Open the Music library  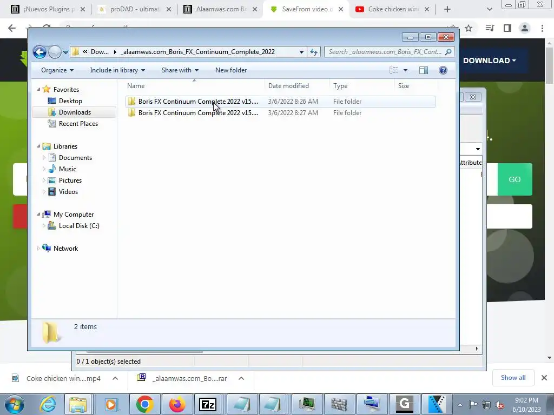[67, 169]
